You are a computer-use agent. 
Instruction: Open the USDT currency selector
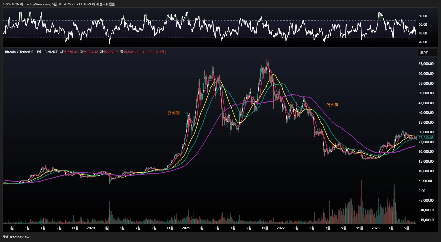click(x=427, y=53)
